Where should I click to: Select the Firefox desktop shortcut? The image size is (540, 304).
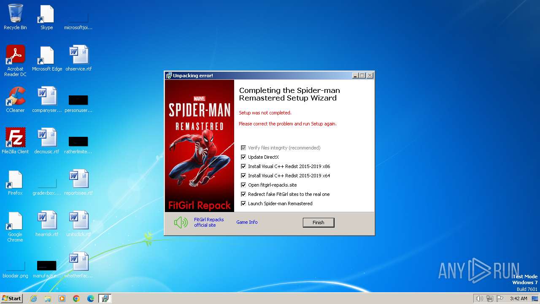click(15, 182)
